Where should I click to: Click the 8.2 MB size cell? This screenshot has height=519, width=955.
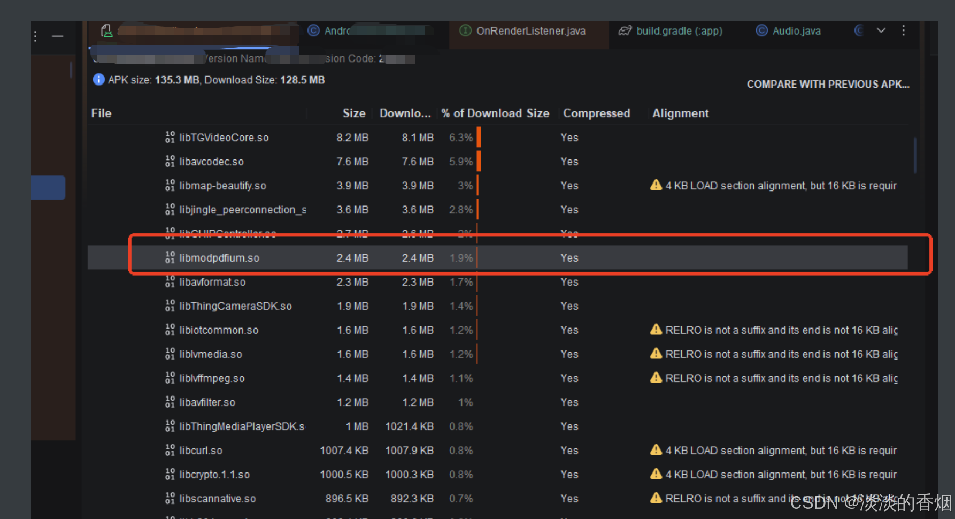coord(352,138)
